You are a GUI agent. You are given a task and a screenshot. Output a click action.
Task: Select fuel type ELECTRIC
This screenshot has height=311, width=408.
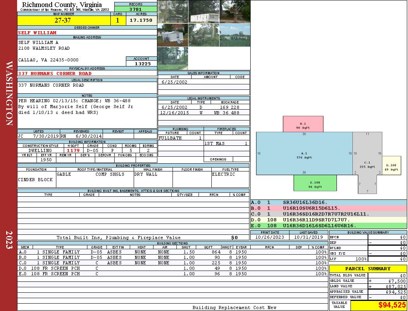click(223, 175)
